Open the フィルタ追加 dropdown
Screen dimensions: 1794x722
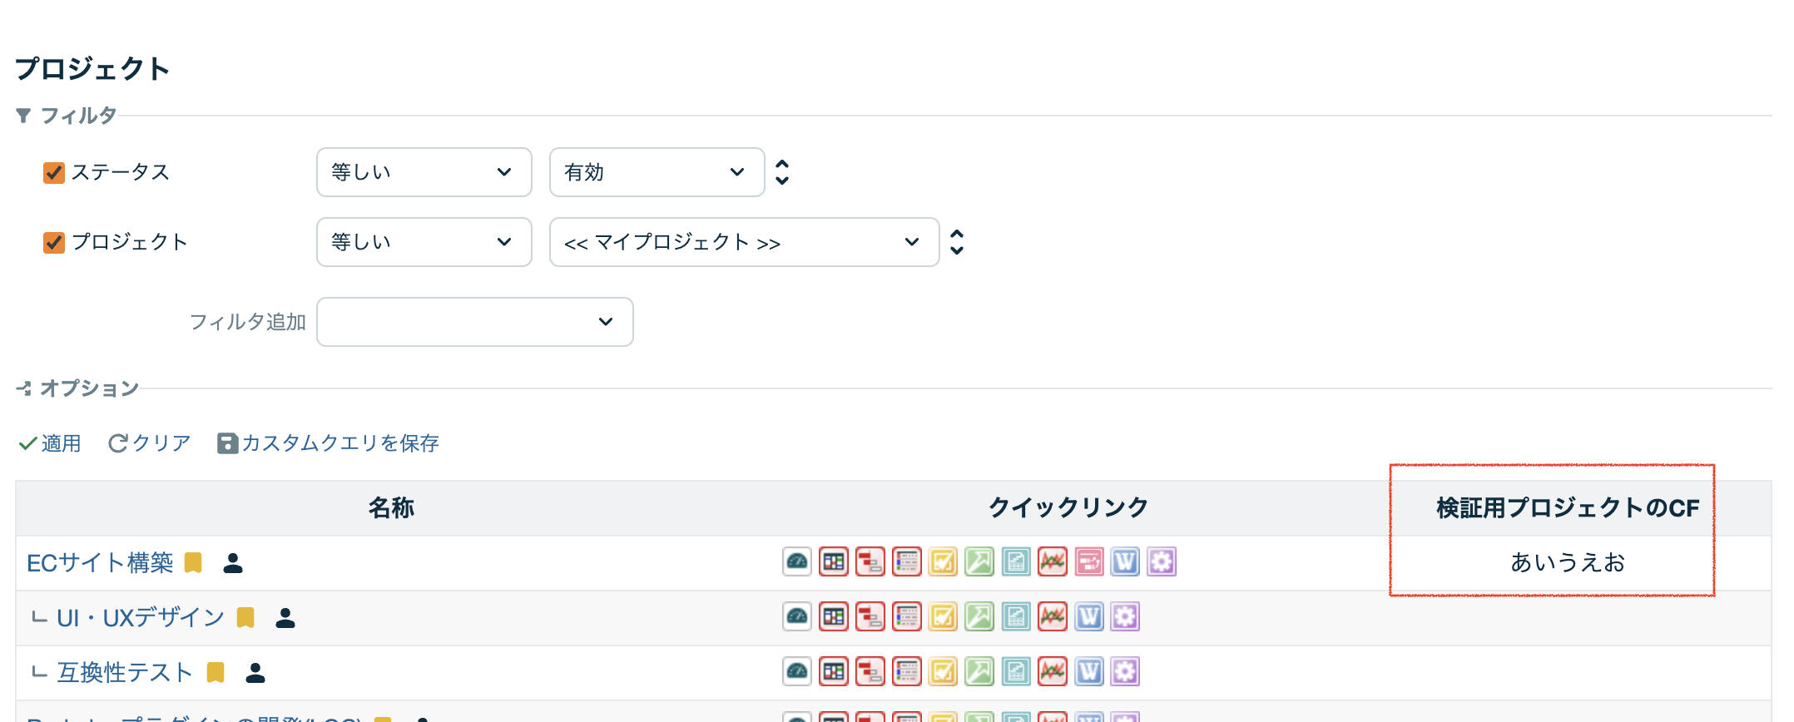coord(474,322)
